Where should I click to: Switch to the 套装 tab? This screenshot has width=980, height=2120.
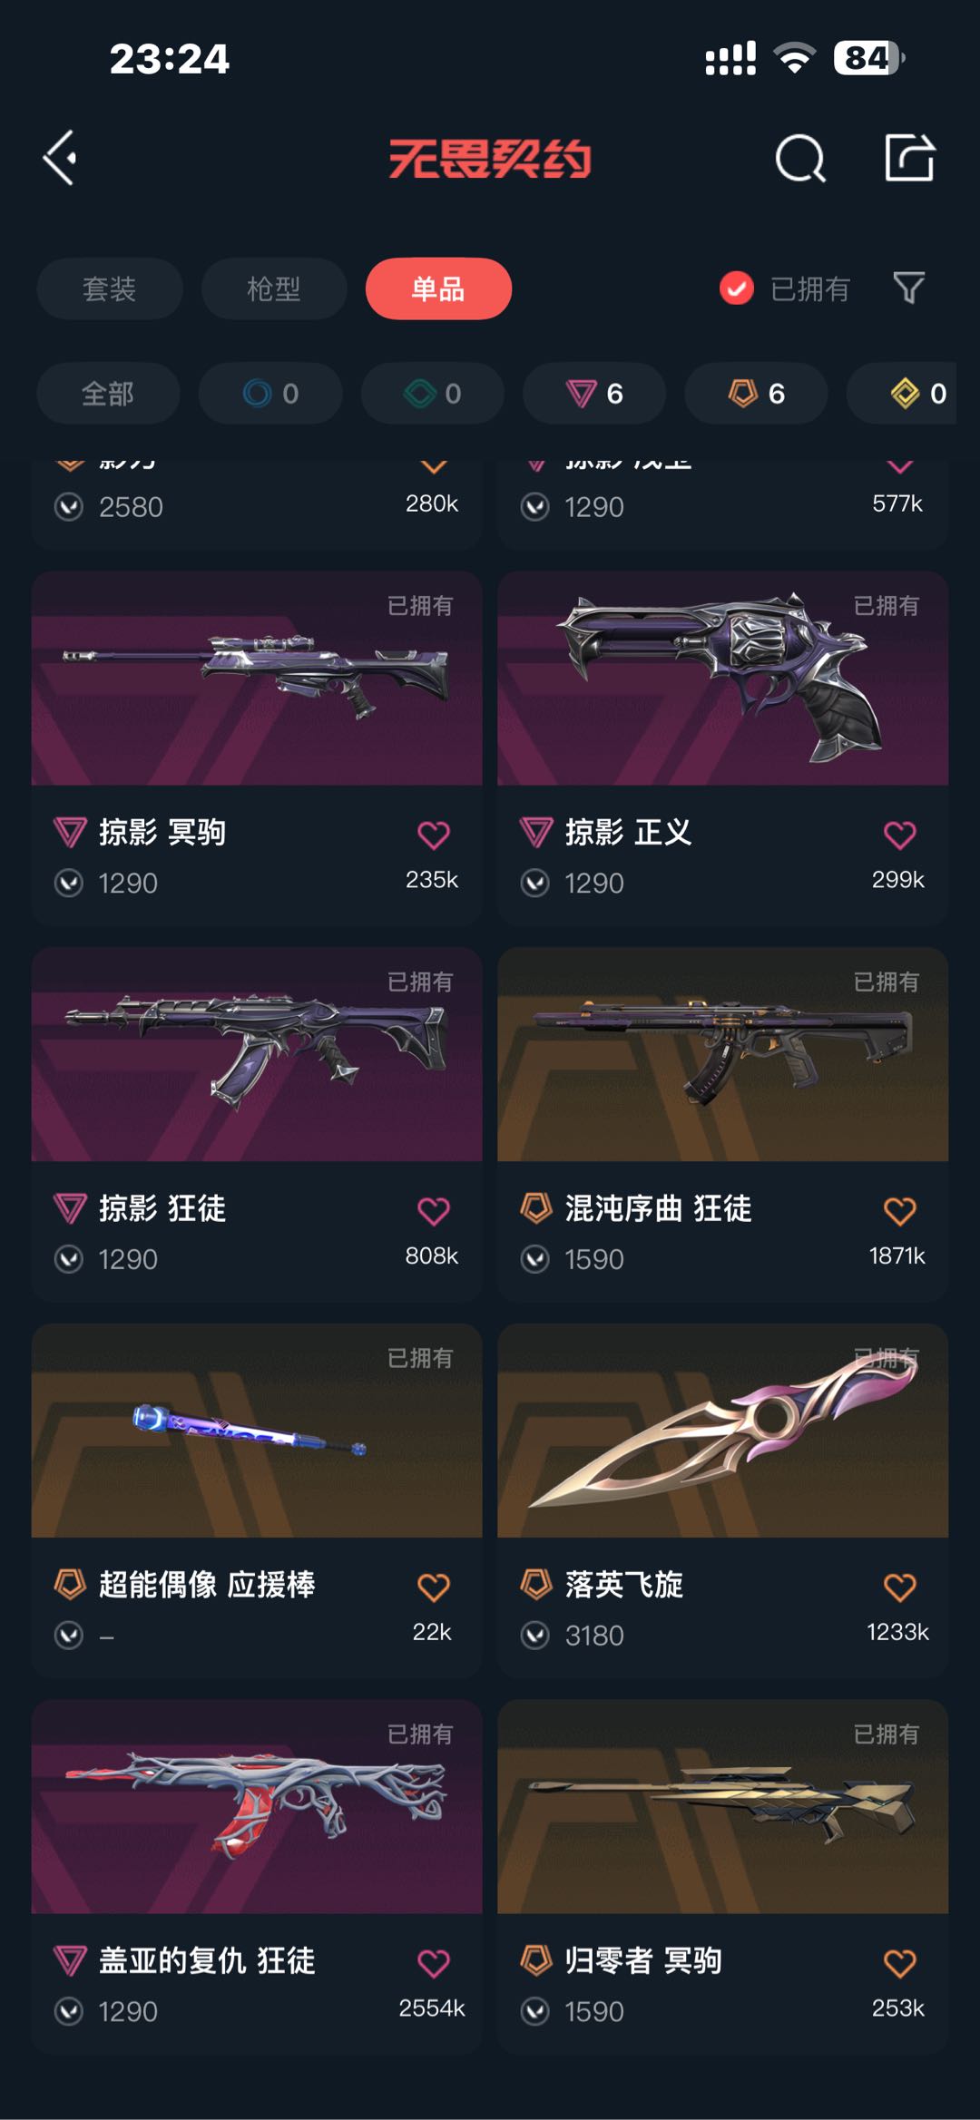110,288
